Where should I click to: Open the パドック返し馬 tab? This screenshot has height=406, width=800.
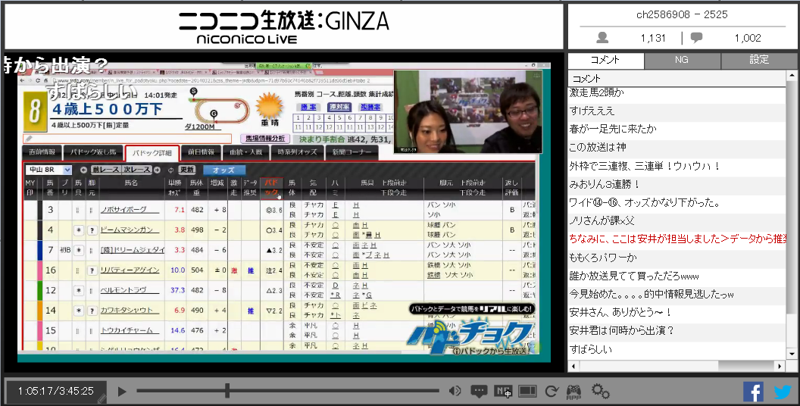[93, 152]
